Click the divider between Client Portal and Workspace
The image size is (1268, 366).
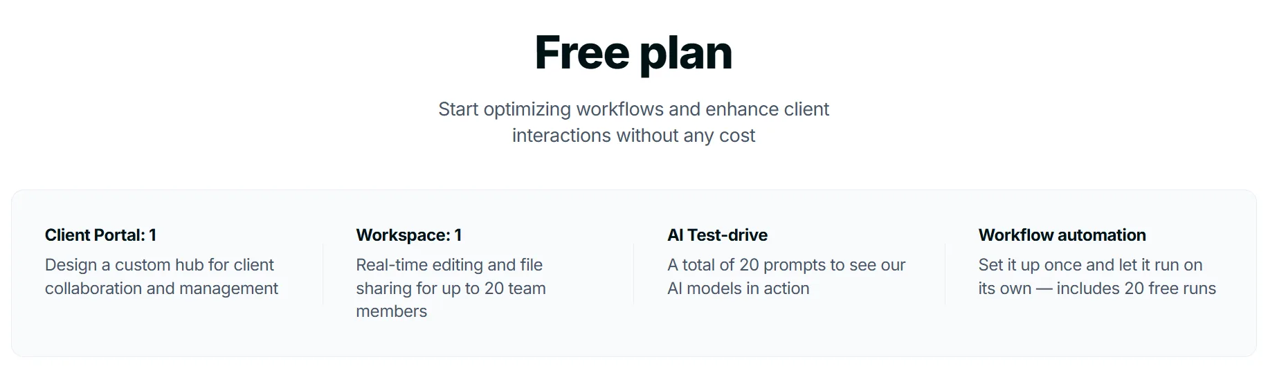click(x=323, y=274)
